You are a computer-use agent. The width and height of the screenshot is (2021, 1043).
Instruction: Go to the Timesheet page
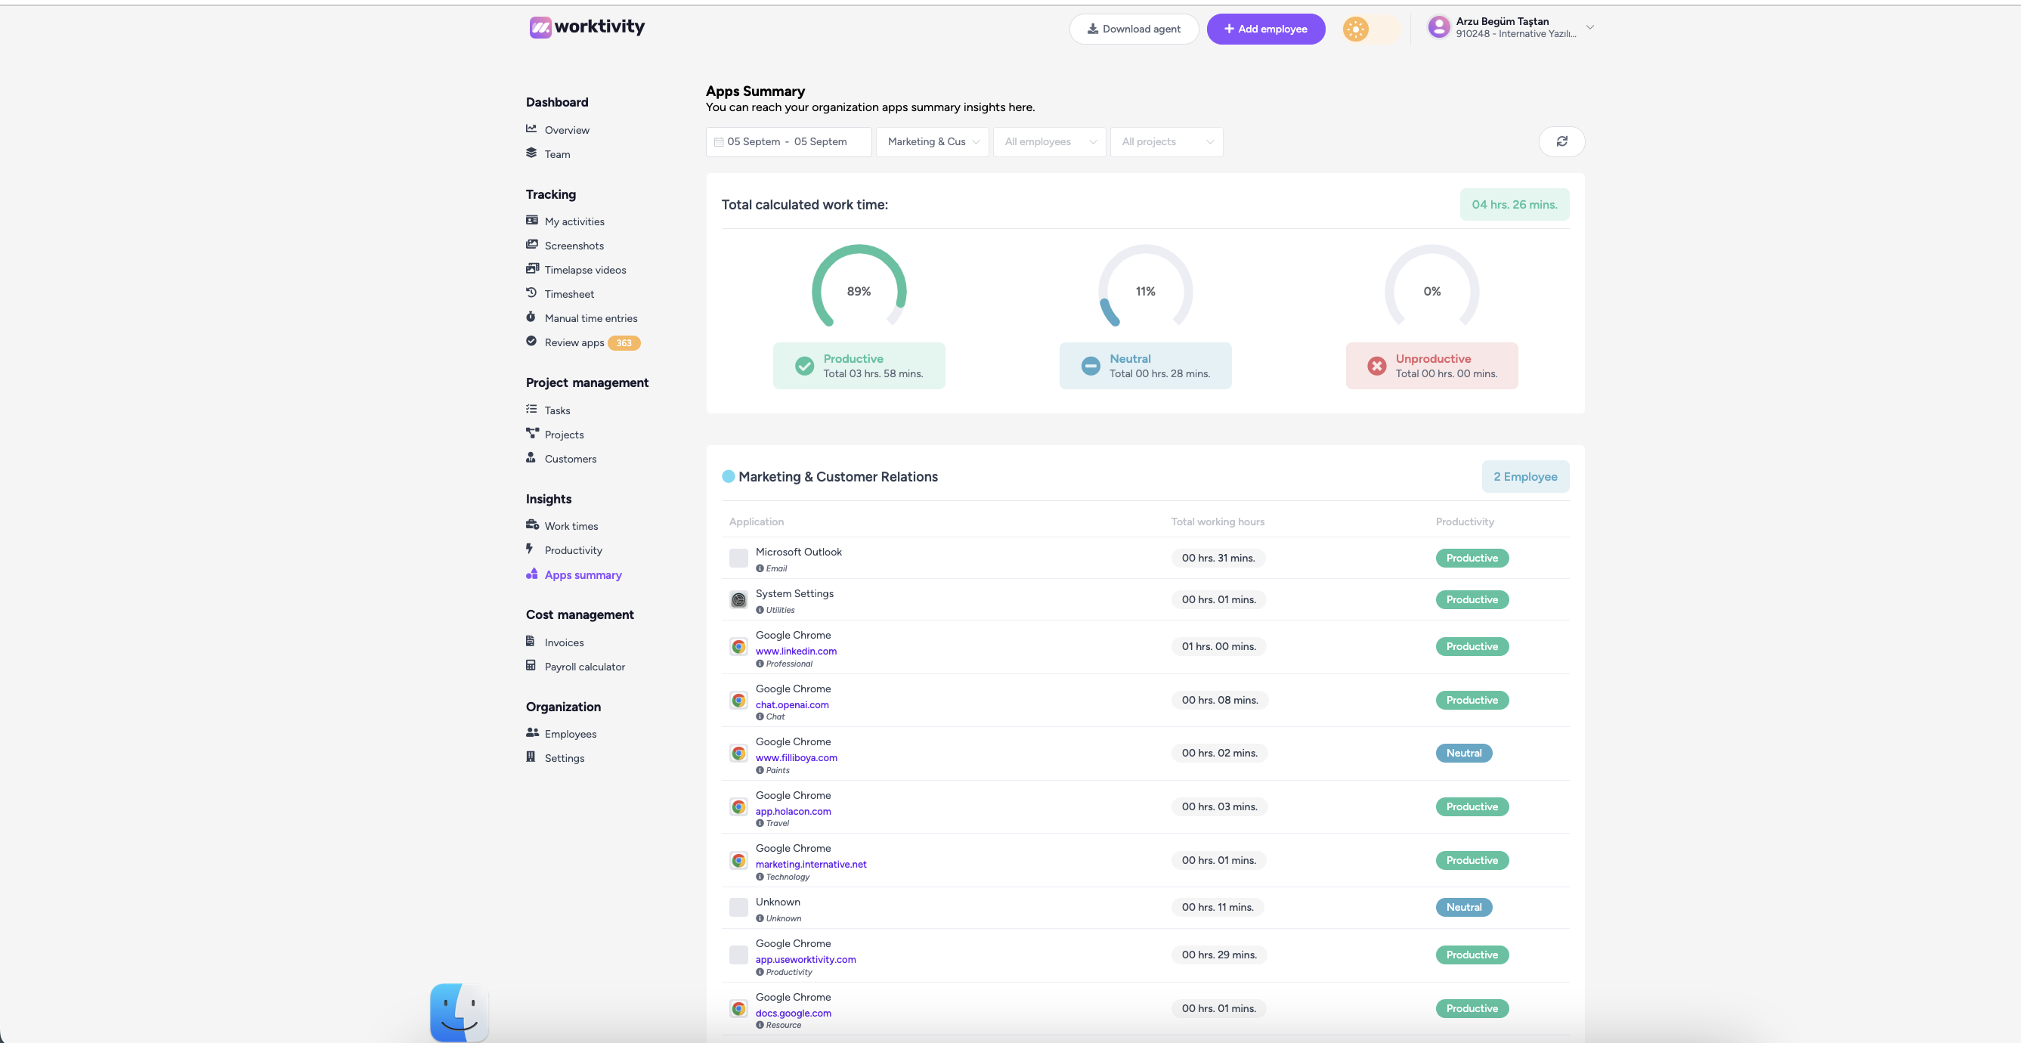(569, 294)
